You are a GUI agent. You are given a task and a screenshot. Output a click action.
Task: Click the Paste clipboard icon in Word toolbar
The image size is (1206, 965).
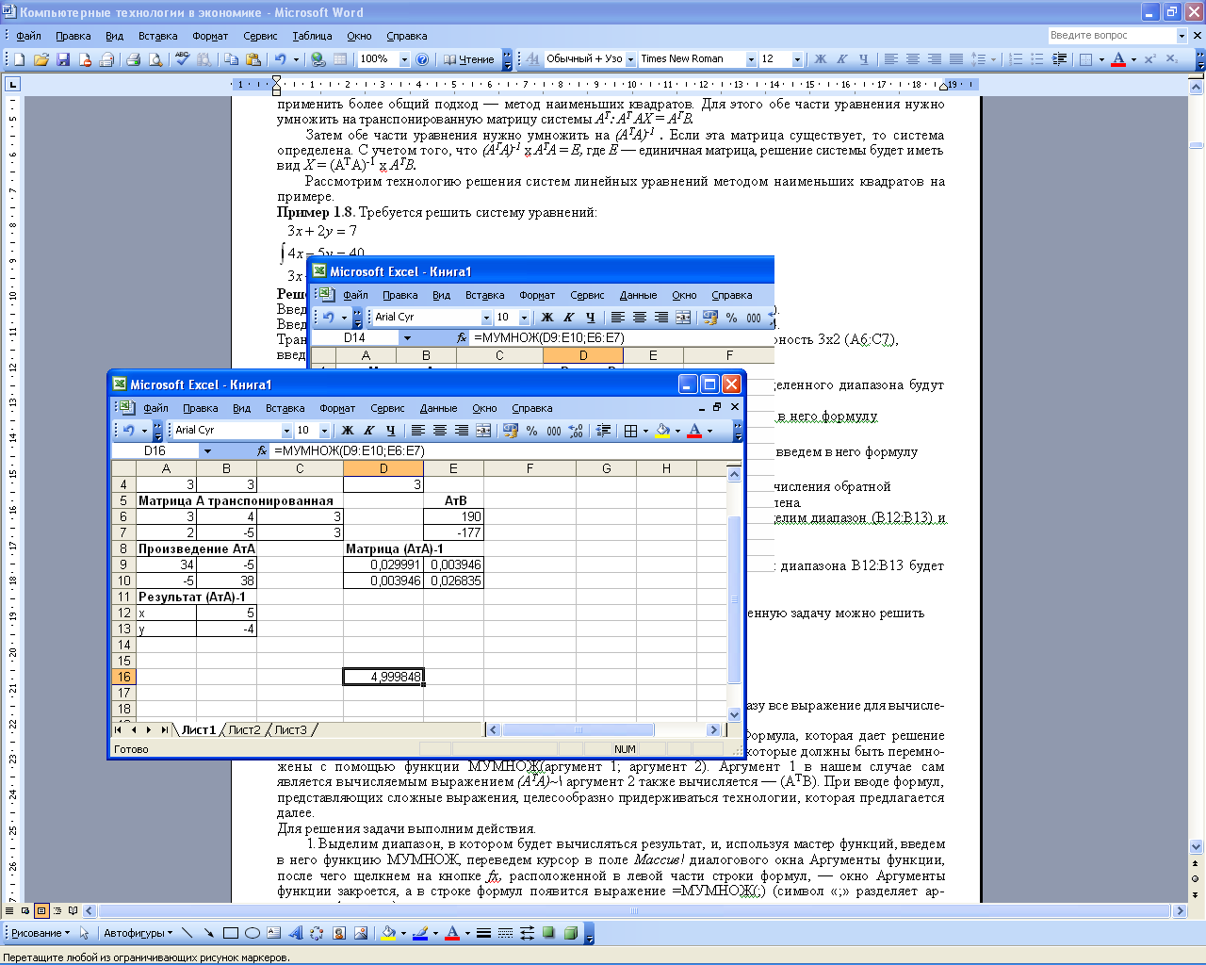point(253,59)
